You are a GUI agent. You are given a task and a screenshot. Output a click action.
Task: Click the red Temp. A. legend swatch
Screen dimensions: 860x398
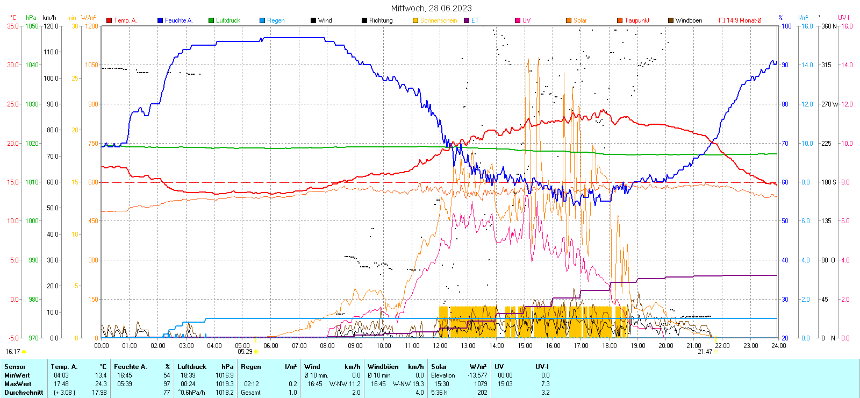click(109, 20)
